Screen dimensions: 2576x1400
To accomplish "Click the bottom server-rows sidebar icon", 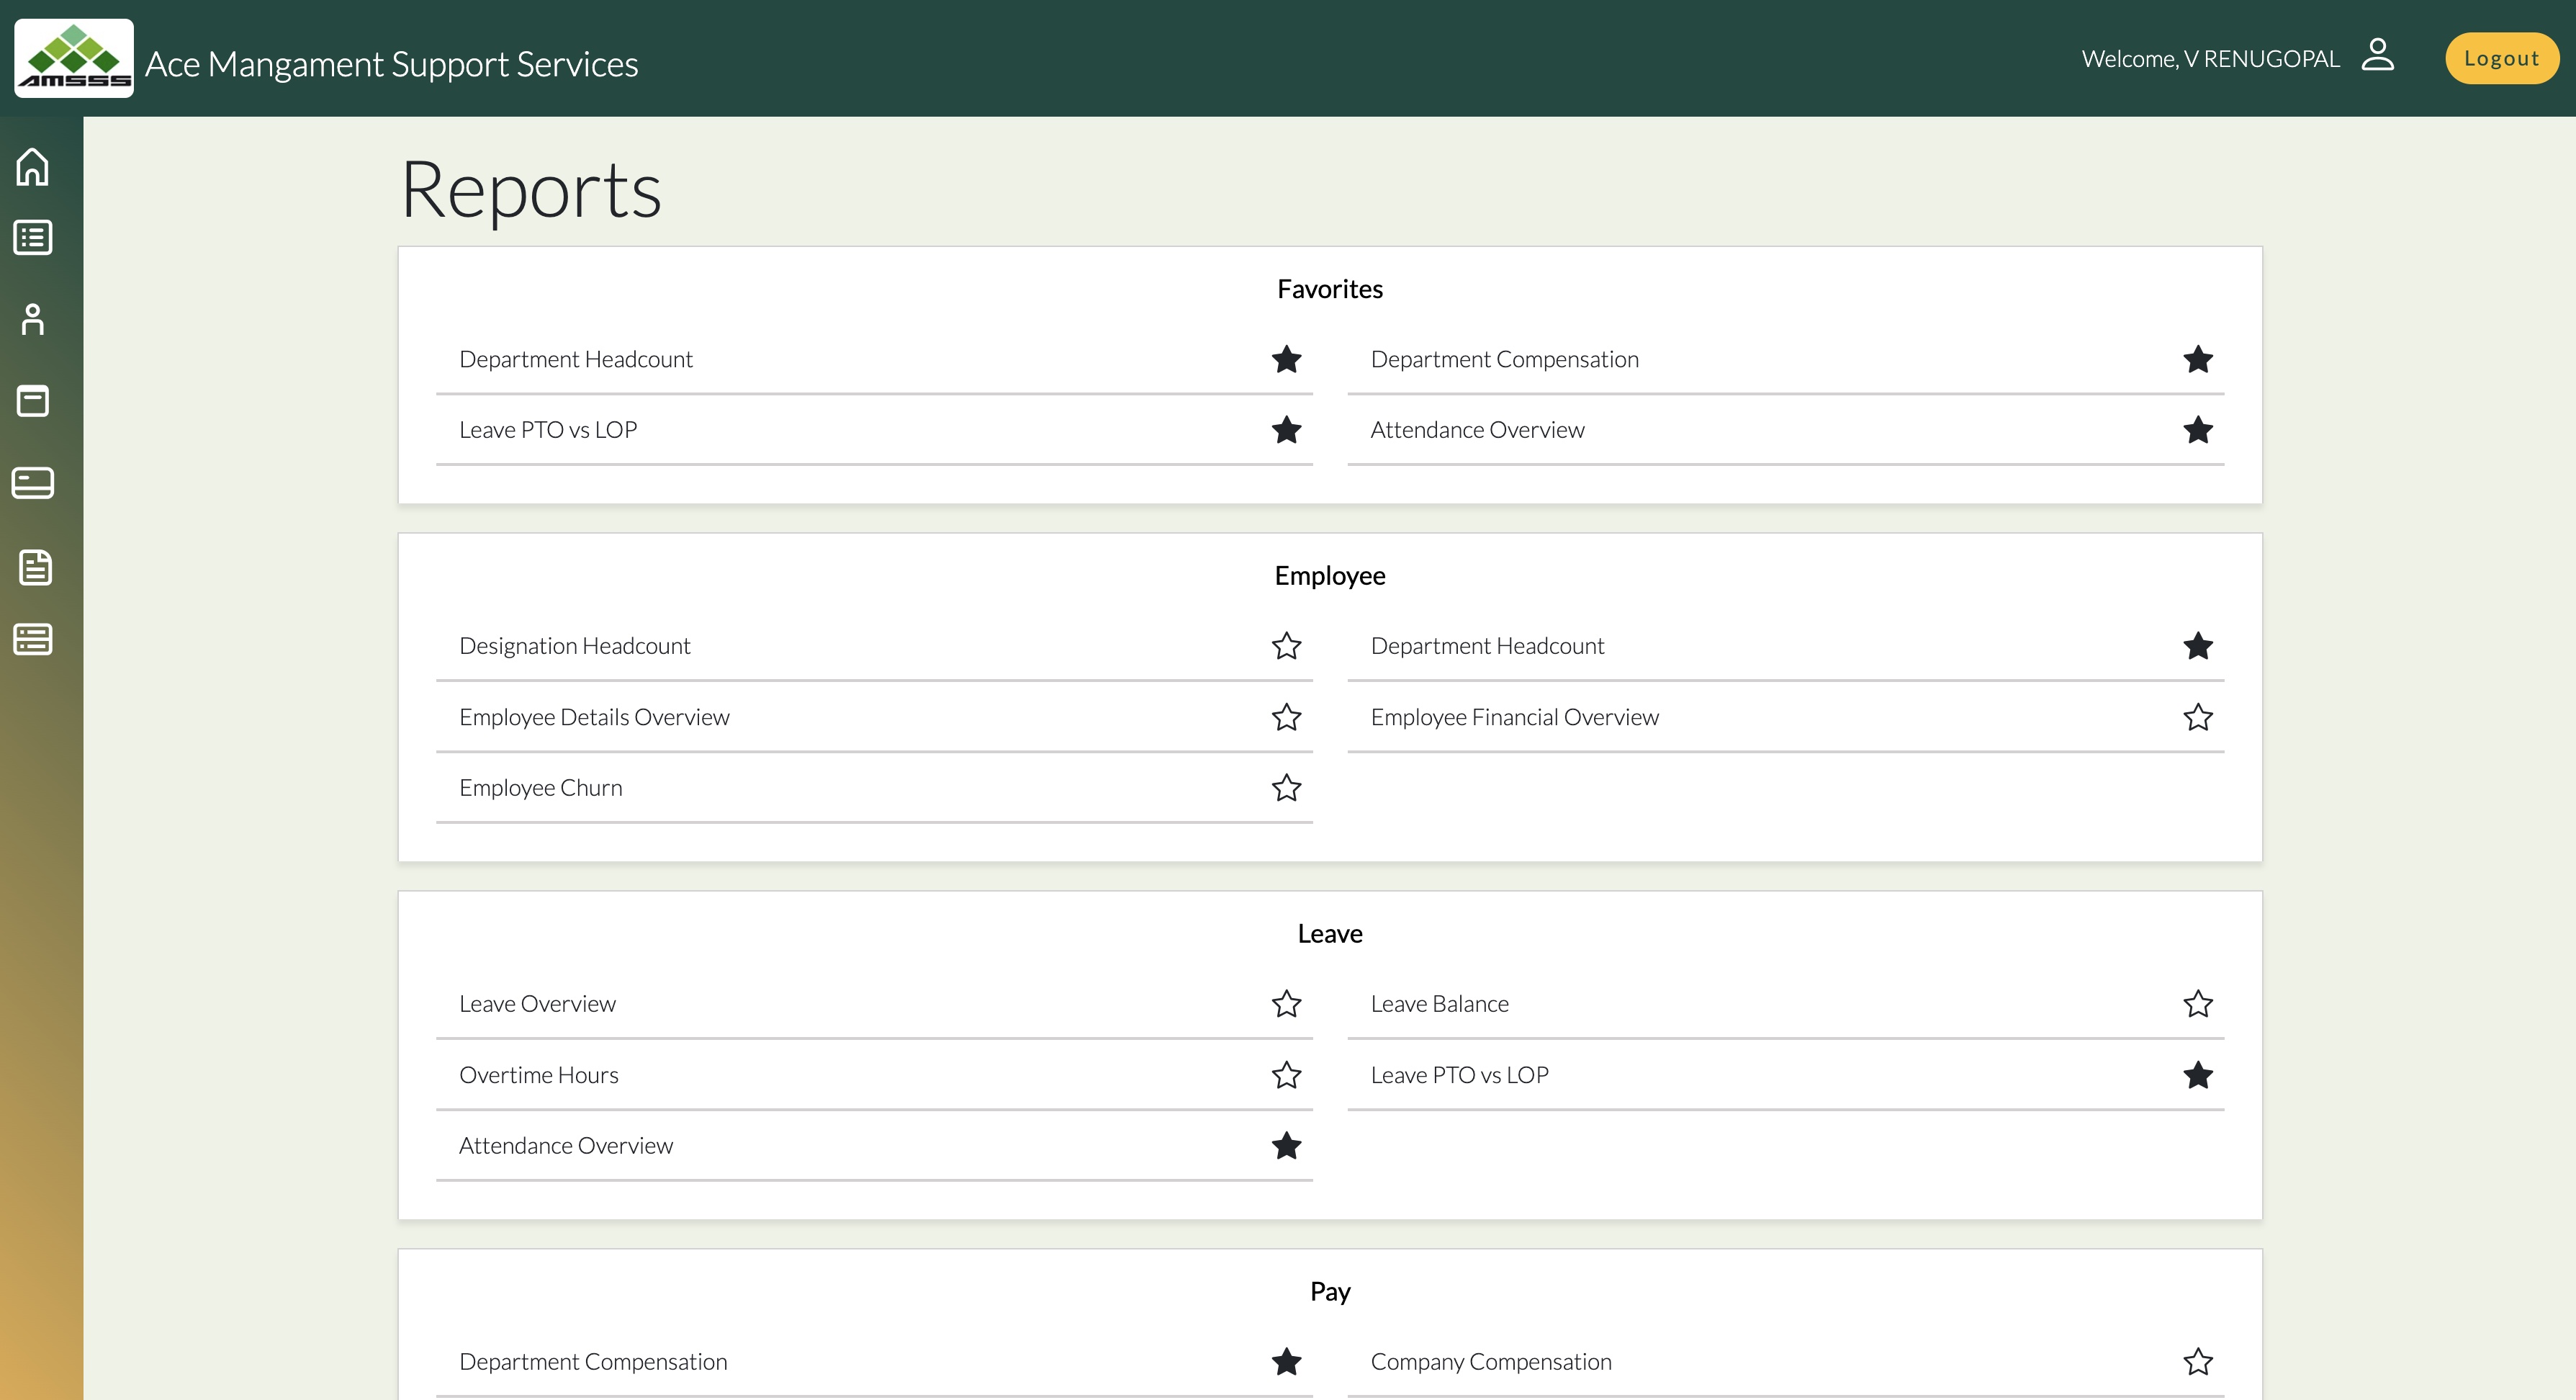I will (33, 639).
